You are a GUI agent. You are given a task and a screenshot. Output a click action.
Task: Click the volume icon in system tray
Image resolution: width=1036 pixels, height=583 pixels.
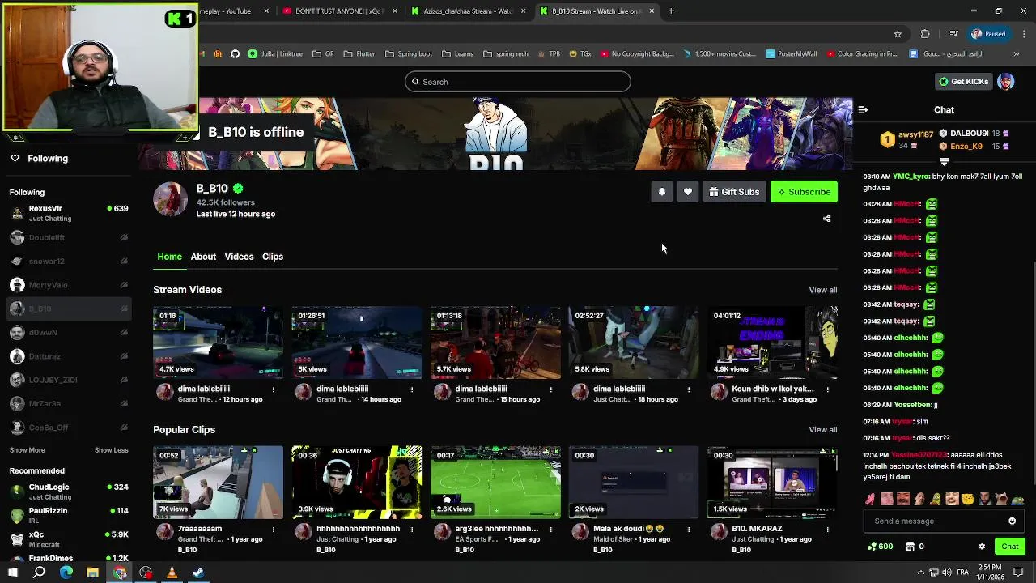tap(948, 572)
